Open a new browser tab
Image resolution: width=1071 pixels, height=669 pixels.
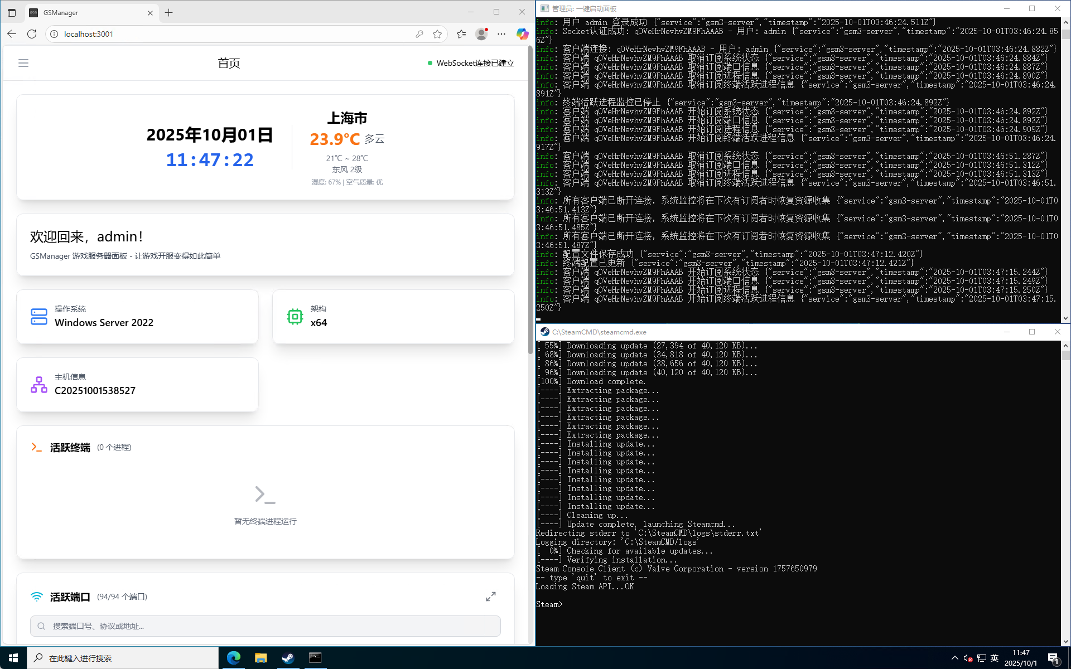click(169, 12)
